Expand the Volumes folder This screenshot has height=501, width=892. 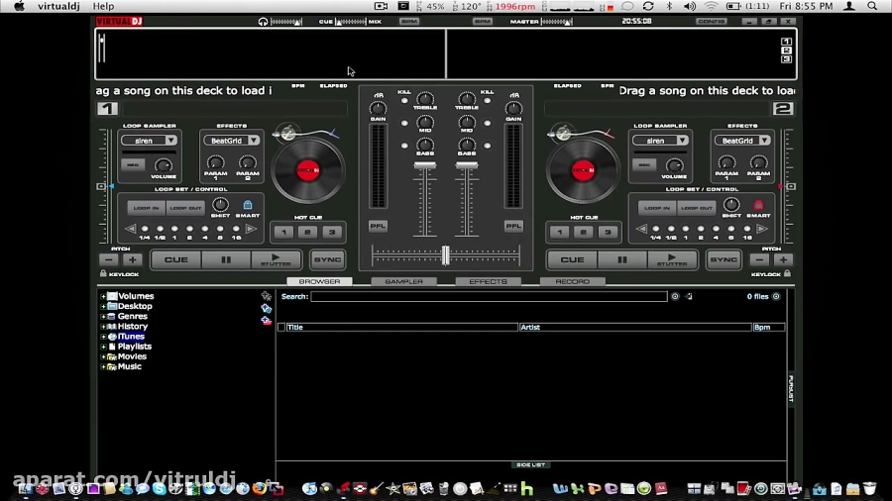coord(103,296)
